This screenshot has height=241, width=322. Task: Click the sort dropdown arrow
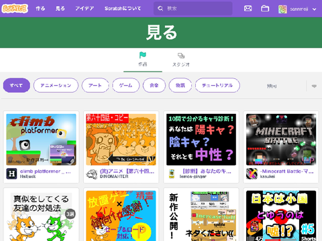click(x=314, y=86)
